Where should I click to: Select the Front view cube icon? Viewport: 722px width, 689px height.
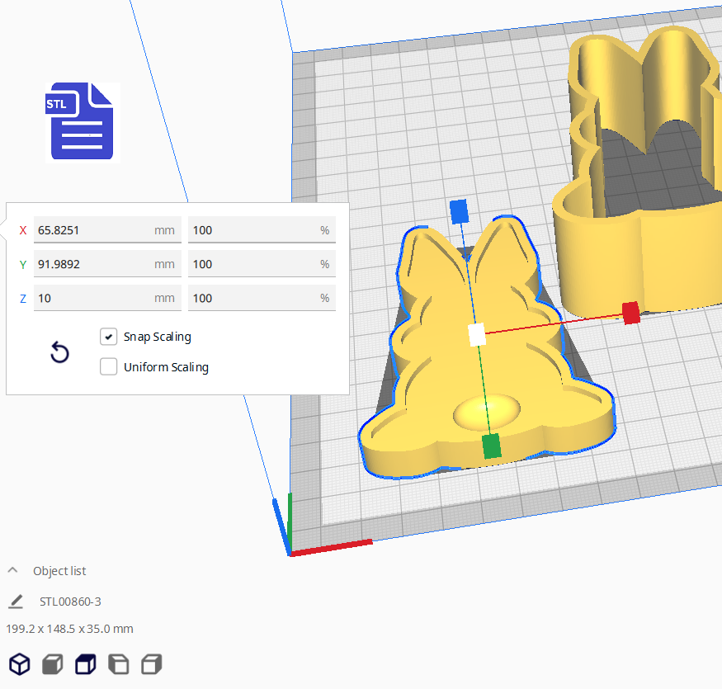click(53, 663)
